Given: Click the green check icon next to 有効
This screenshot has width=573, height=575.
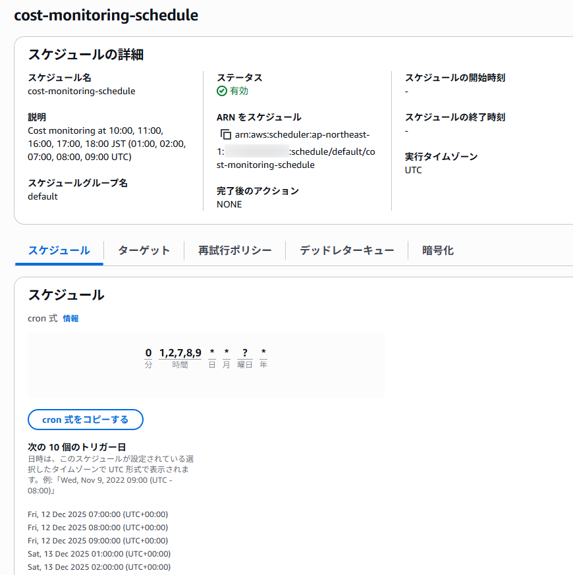Looking at the screenshot, I should (x=221, y=91).
